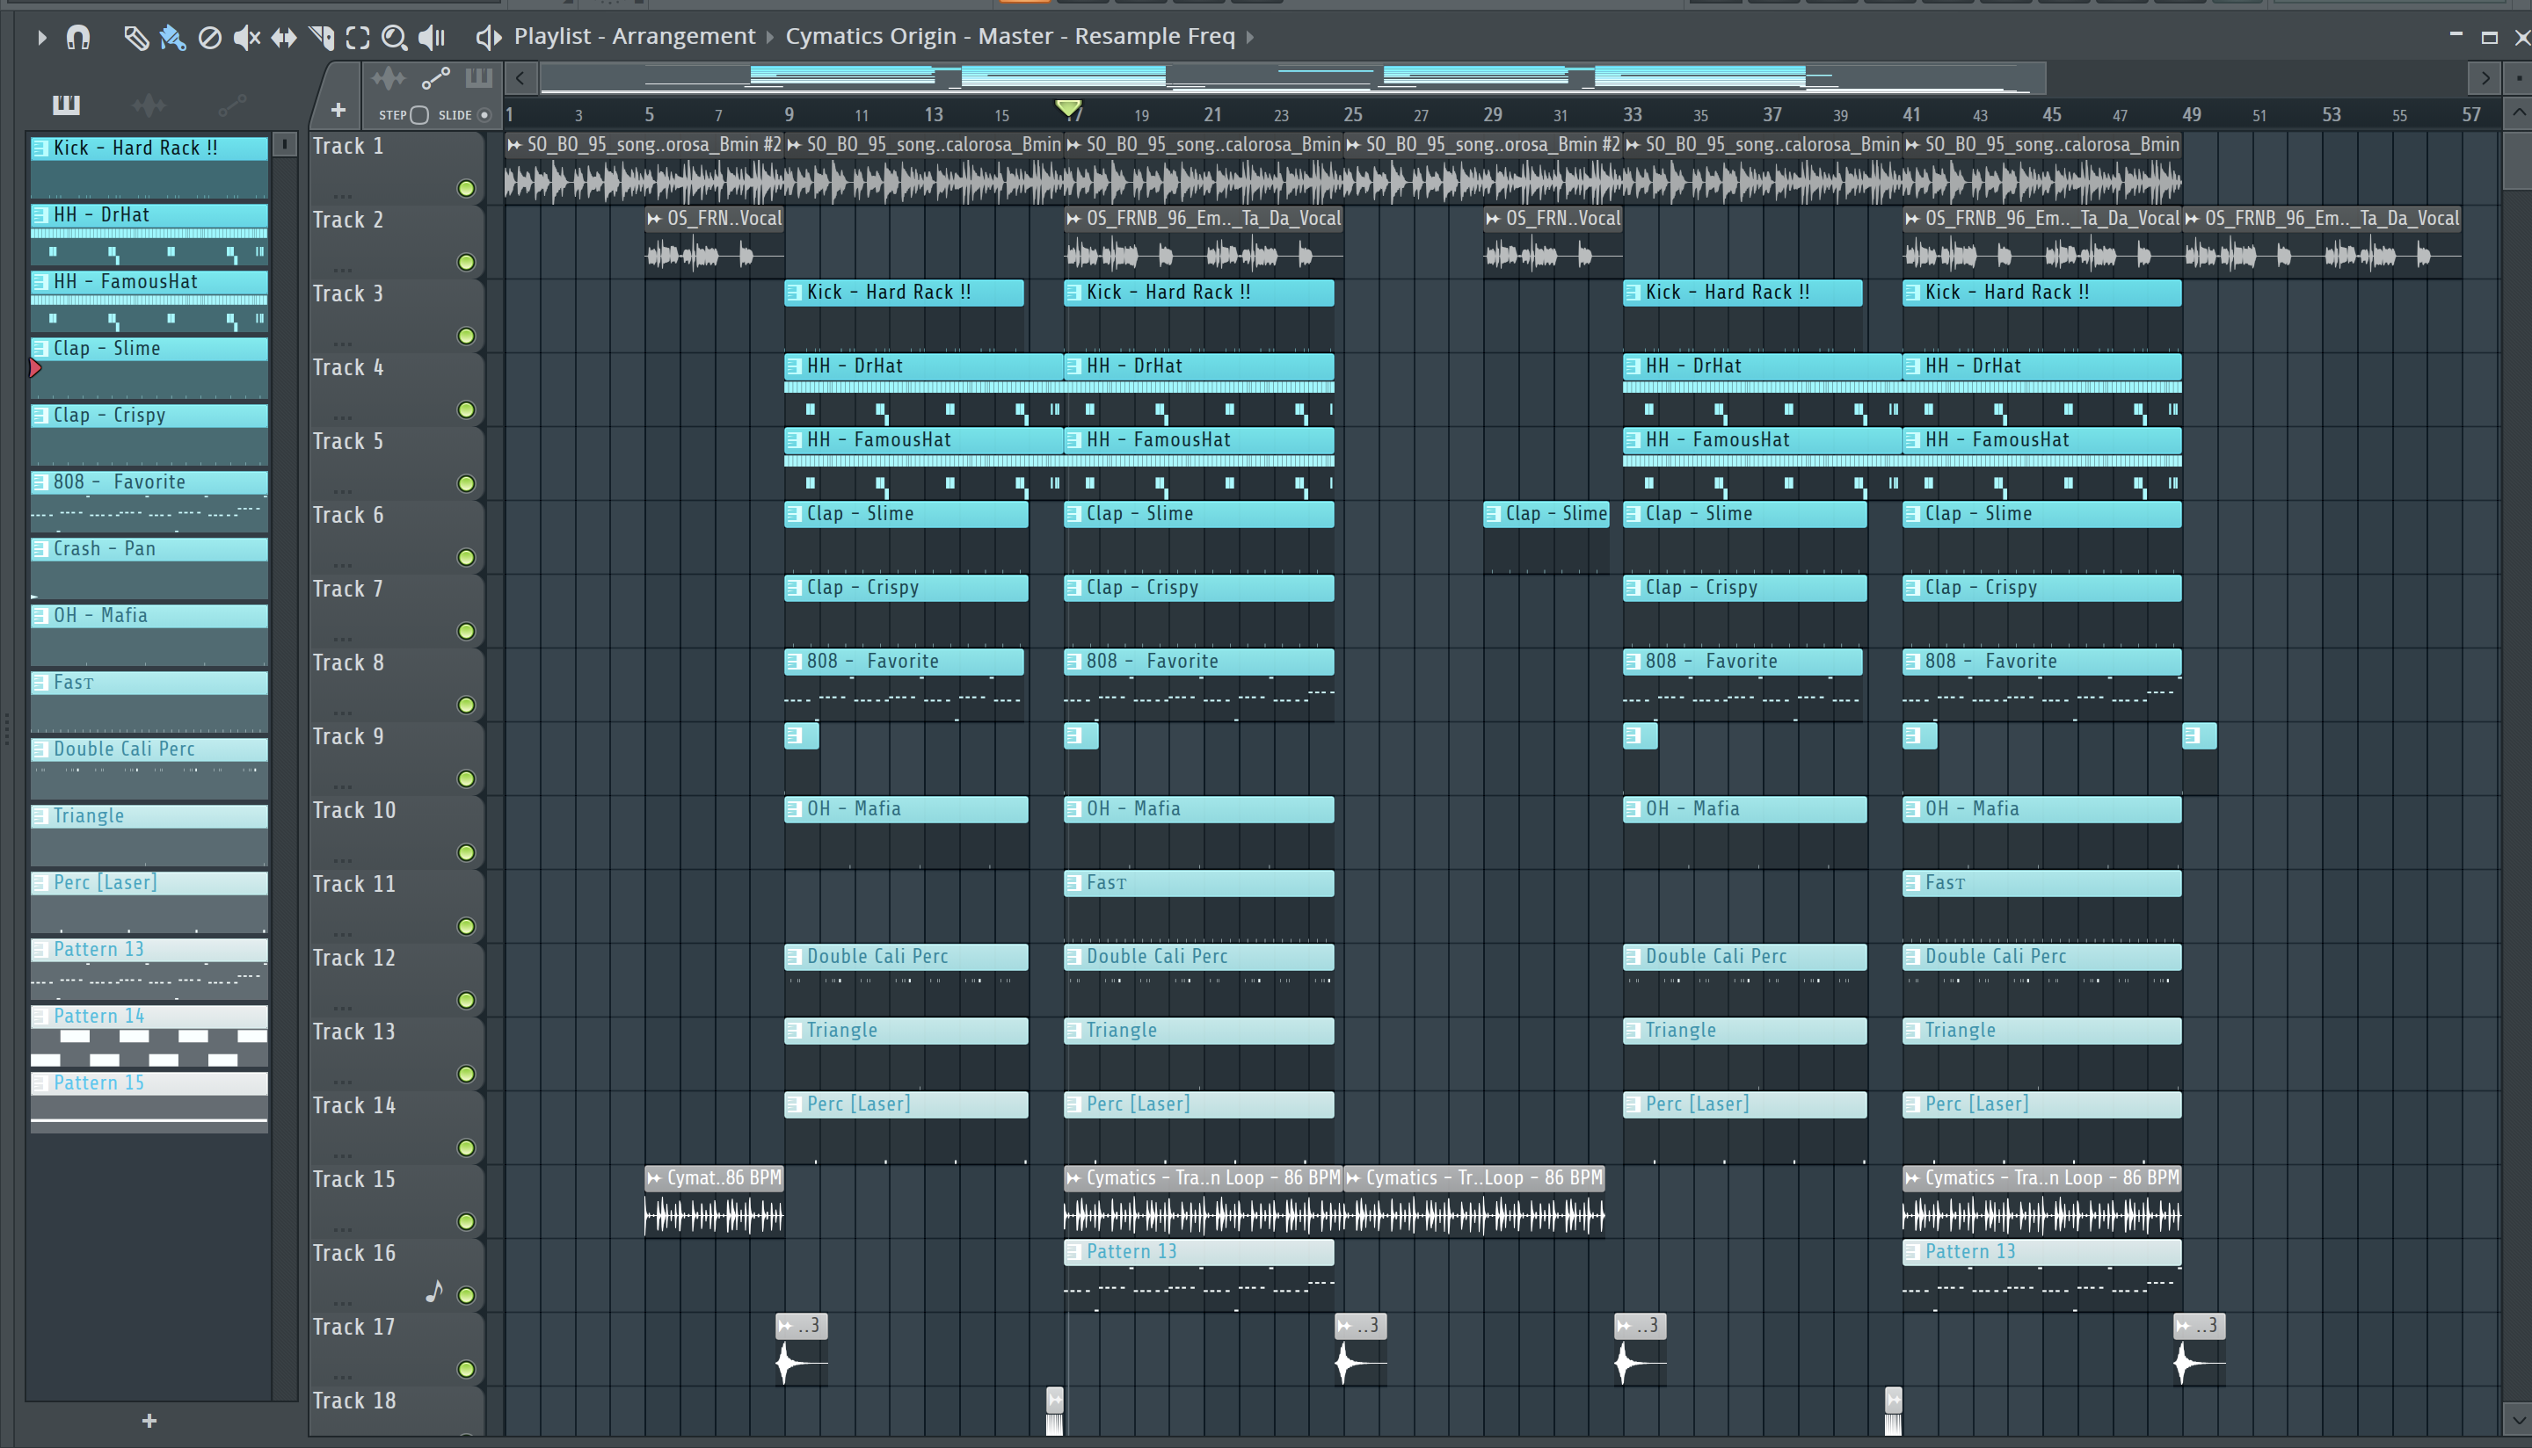Select the Mute tool

tap(246, 38)
